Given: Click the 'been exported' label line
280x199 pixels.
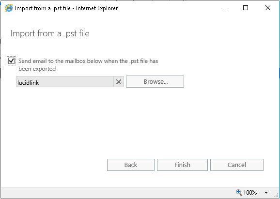Looking at the screenshot, I should [37, 69].
